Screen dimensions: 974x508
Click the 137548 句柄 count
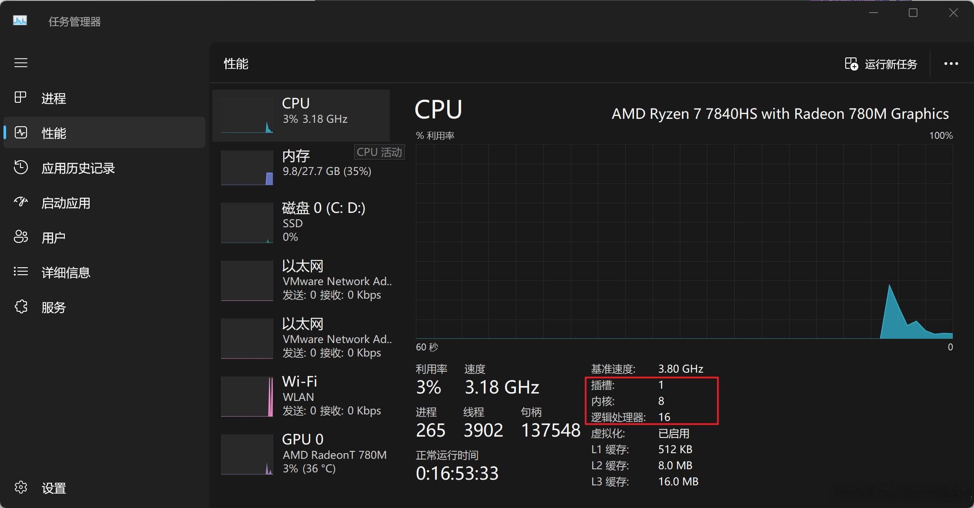[551, 430]
